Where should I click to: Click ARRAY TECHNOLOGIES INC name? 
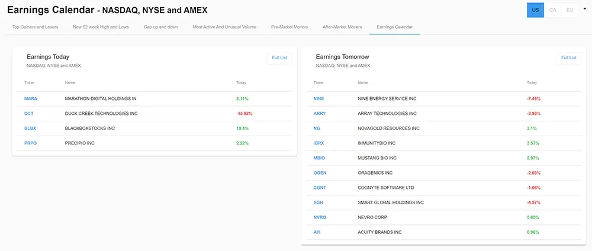tap(387, 113)
